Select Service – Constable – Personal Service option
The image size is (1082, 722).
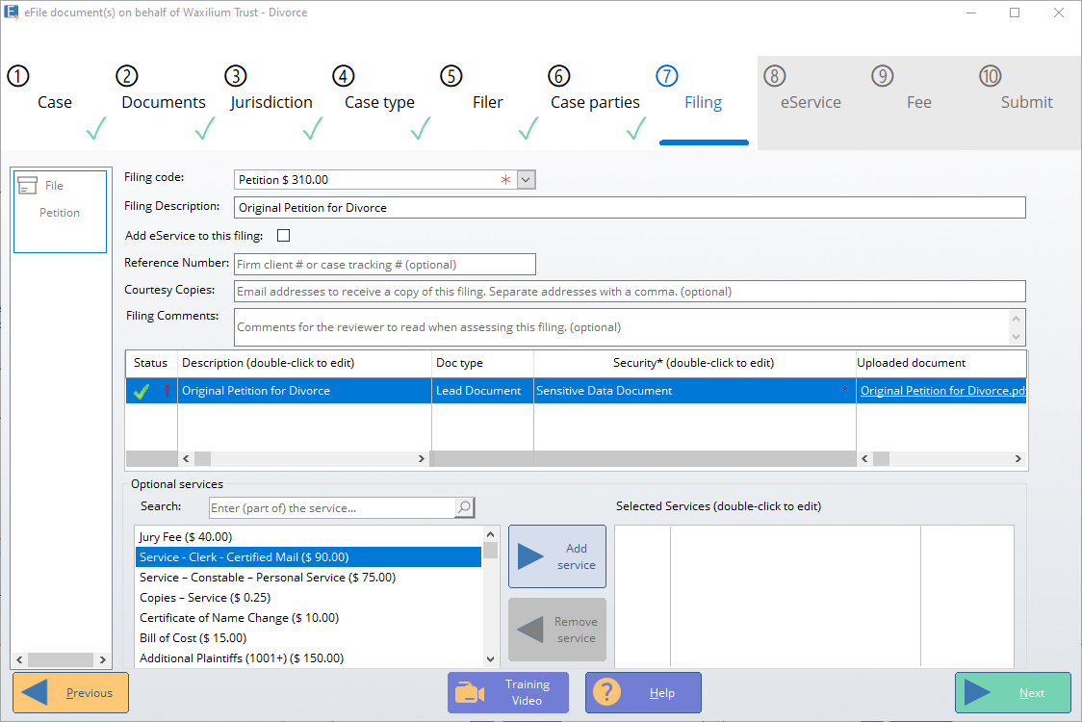tap(268, 578)
